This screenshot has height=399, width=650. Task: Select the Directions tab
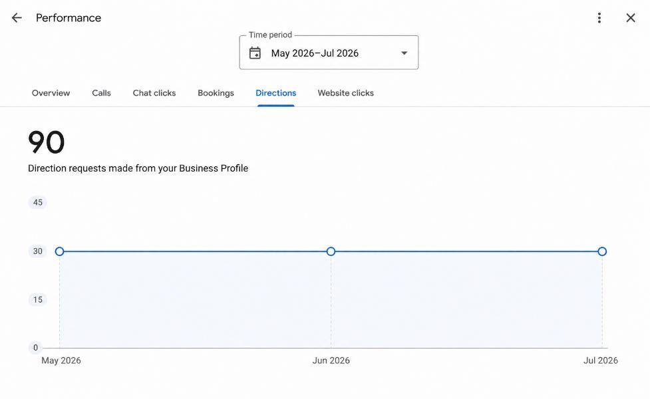pyautogui.click(x=275, y=93)
